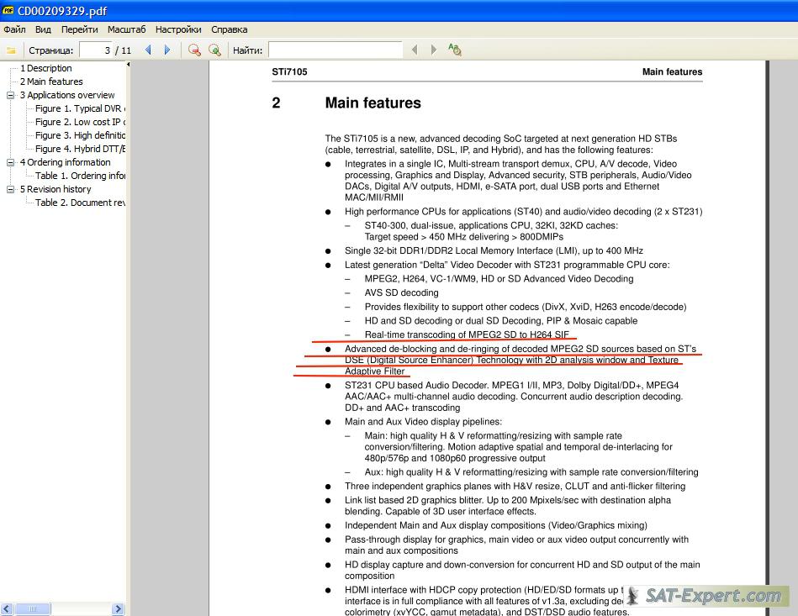Click the zoom in magnifier icon

214,50
